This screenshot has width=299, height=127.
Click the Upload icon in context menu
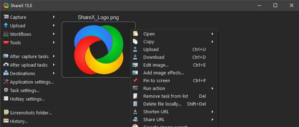(x=135, y=49)
